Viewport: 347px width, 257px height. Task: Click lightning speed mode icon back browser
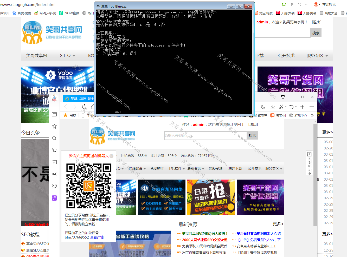pyautogui.click(x=292, y=4)
